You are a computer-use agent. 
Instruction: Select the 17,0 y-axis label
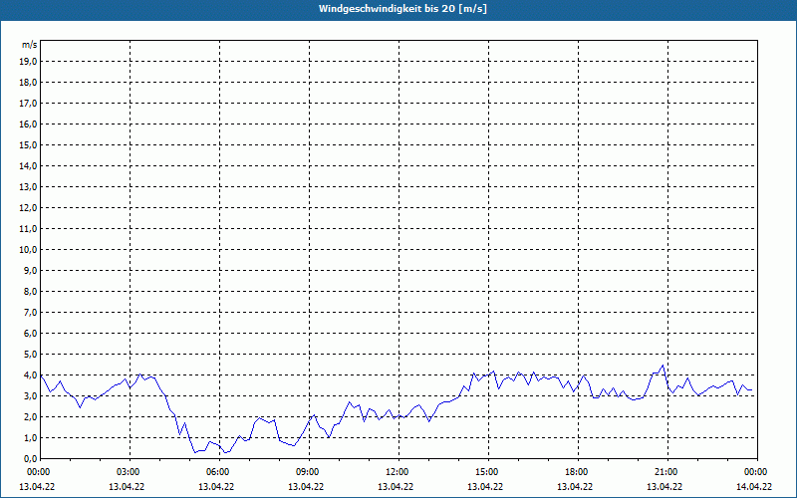click(x=29, y=104)
